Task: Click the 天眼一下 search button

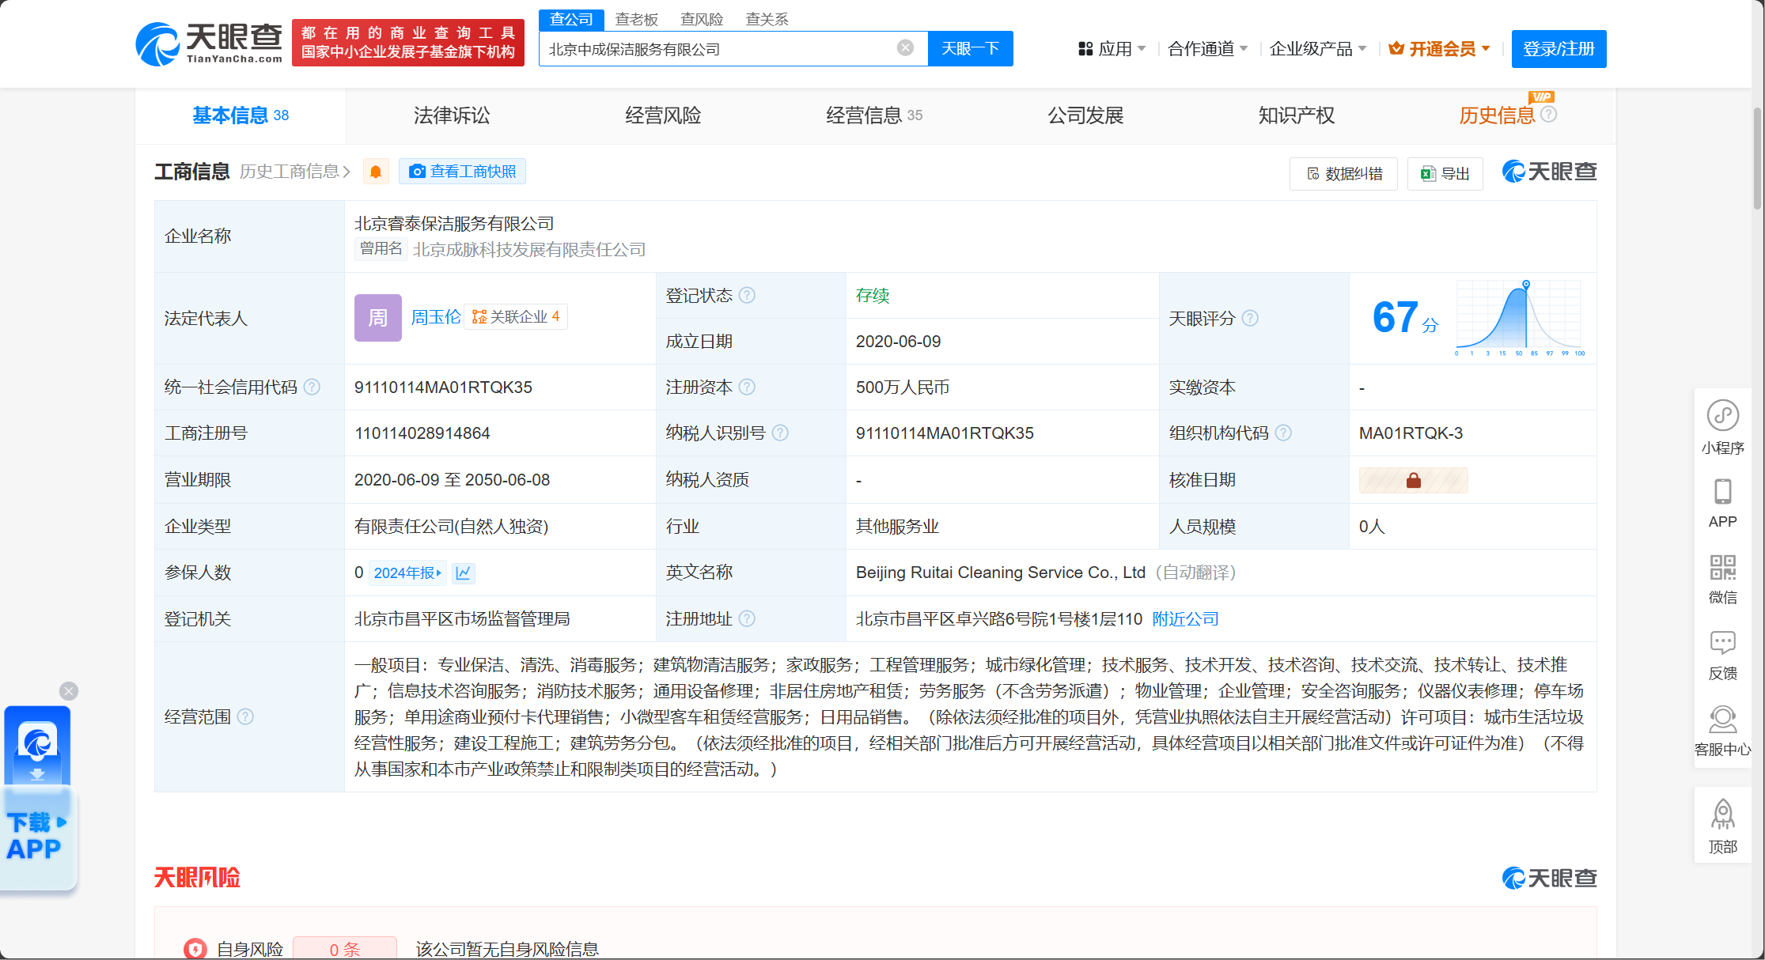Action: [x=971, y=48]
